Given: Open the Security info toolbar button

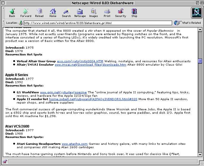Looking at the screenshot, I should (120, 13).
